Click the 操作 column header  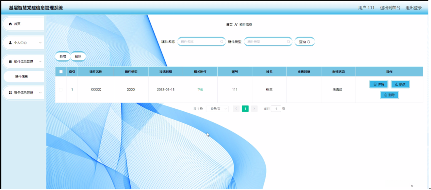389,72
